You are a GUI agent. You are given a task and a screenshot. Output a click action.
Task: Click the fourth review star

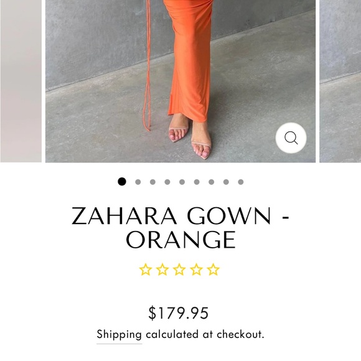pyautogui.click(x=197, y=270)
